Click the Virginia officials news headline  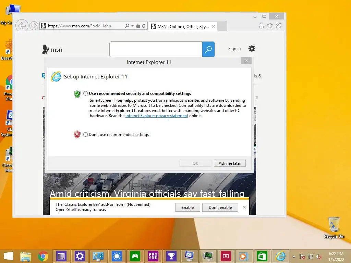[x=147, y=193]
